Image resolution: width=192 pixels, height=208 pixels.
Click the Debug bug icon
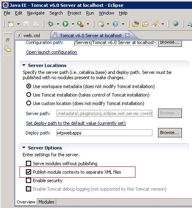[51, 24]
